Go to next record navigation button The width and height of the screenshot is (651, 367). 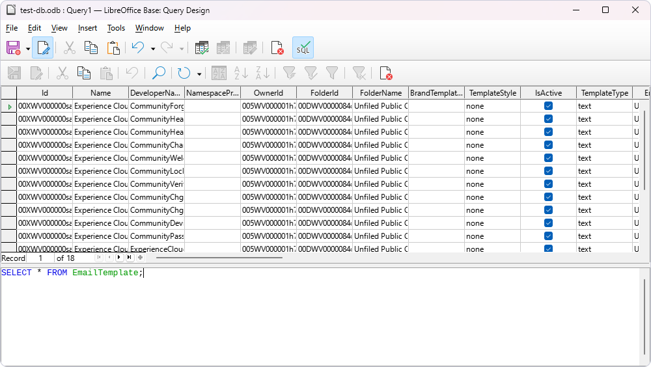[118, 258]
